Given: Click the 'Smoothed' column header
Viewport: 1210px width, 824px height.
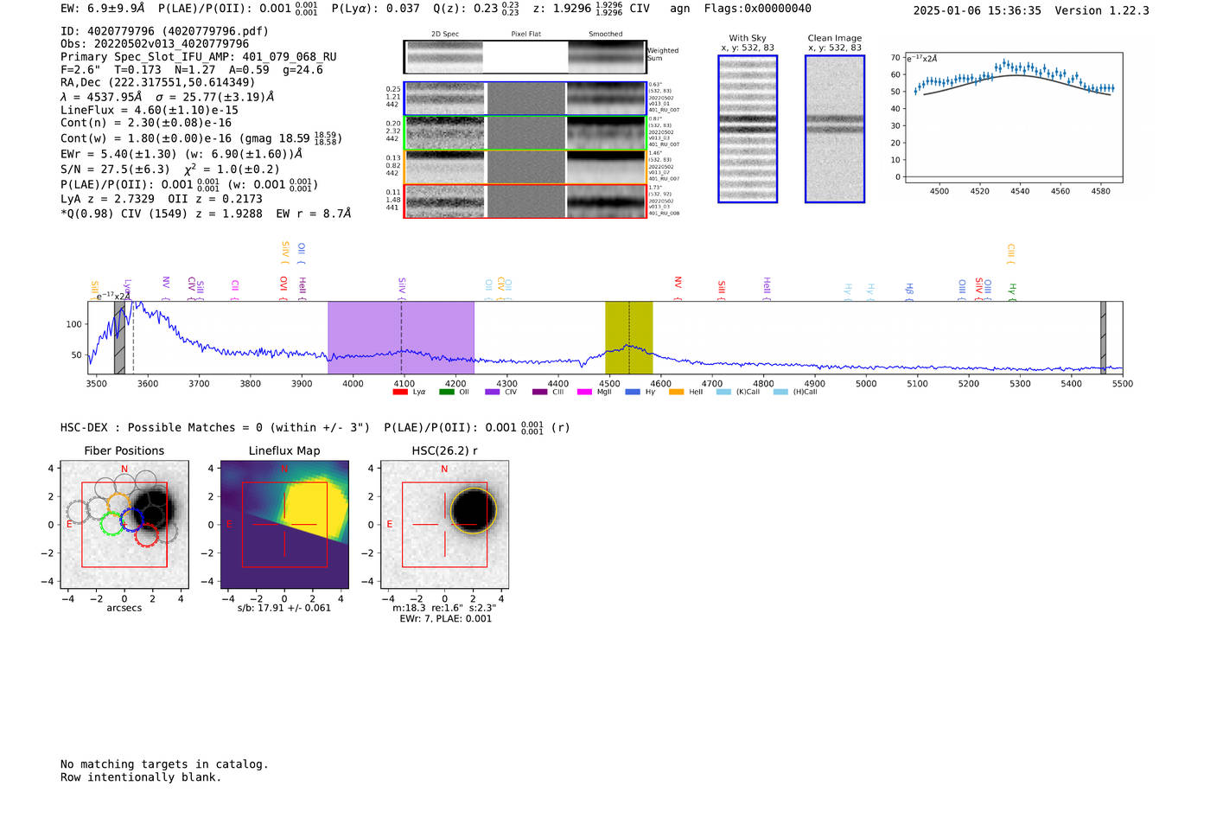Looking at the screenshot, I should 605,35.
